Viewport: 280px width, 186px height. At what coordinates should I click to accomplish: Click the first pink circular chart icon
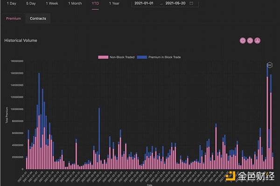pos(243,41)
